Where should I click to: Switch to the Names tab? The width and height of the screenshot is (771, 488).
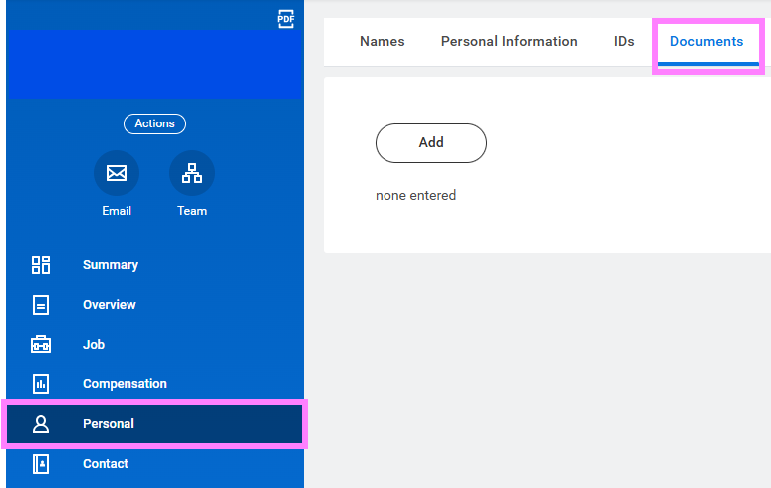coord(383,41)
